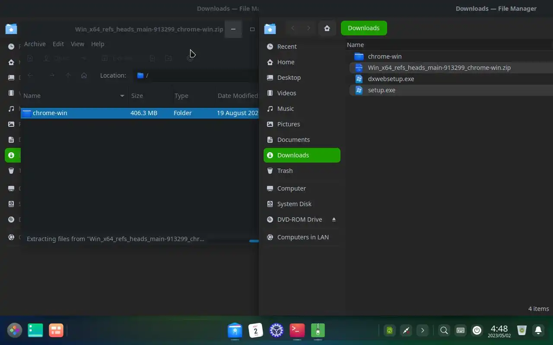This screenshot has width=553, height=345.
Task: Click the right File Manager app icon
Action: click(270, 28)
